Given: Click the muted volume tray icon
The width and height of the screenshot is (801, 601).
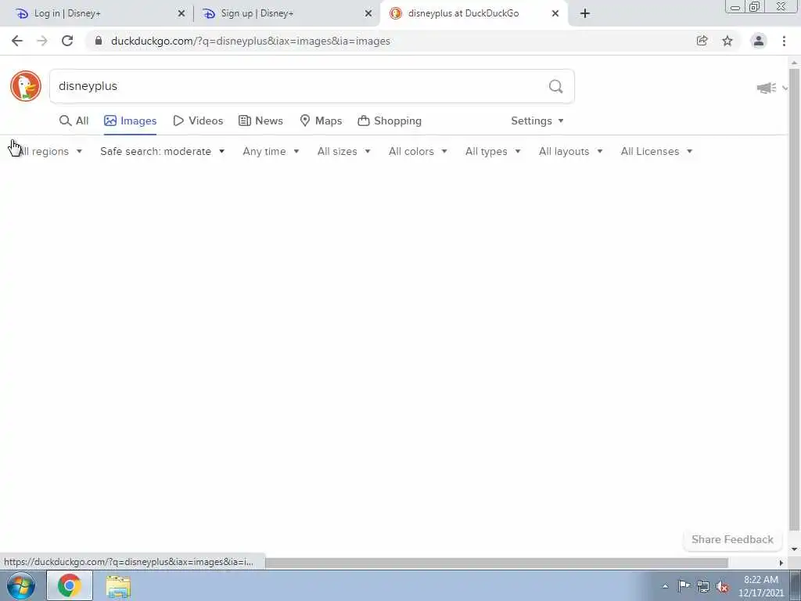Looking at the screenshot, I should point(722,586).
